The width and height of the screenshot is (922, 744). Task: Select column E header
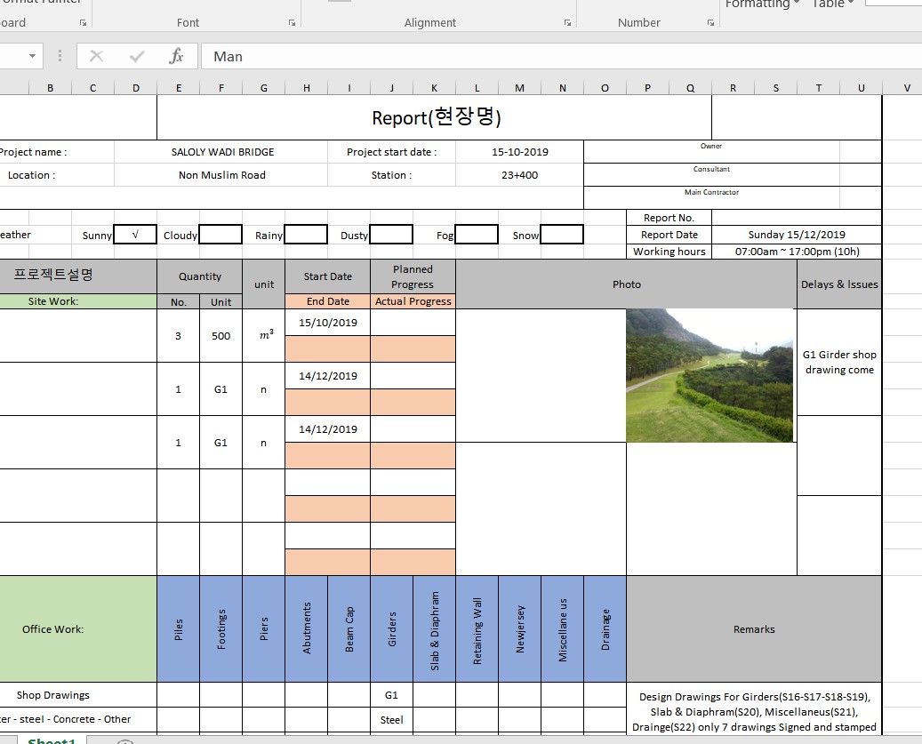point(179,88)
